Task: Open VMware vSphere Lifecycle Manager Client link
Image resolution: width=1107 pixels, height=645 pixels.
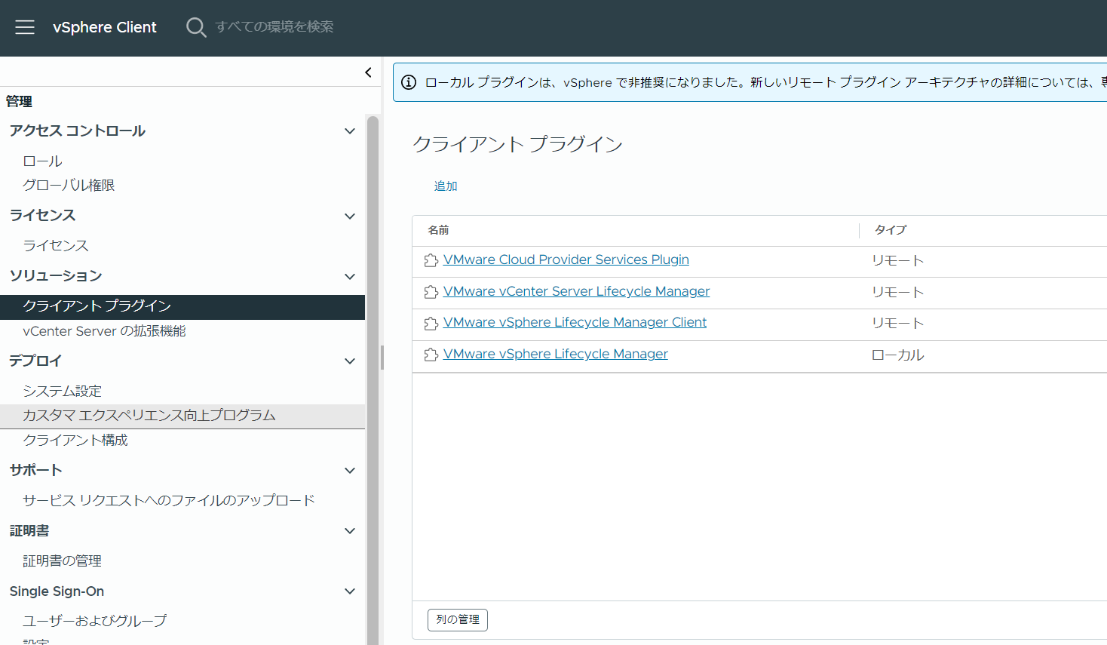Action: tap(575, 322)
